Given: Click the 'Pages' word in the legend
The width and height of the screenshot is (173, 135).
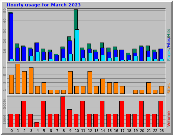Looking at the screenshot, I should tap(169, 55).
